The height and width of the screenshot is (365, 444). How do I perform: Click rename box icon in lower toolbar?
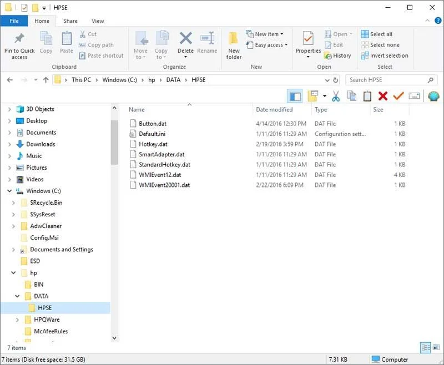414,96
